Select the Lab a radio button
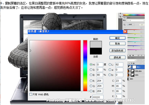The image size is (149, 105). coord(110,70)
